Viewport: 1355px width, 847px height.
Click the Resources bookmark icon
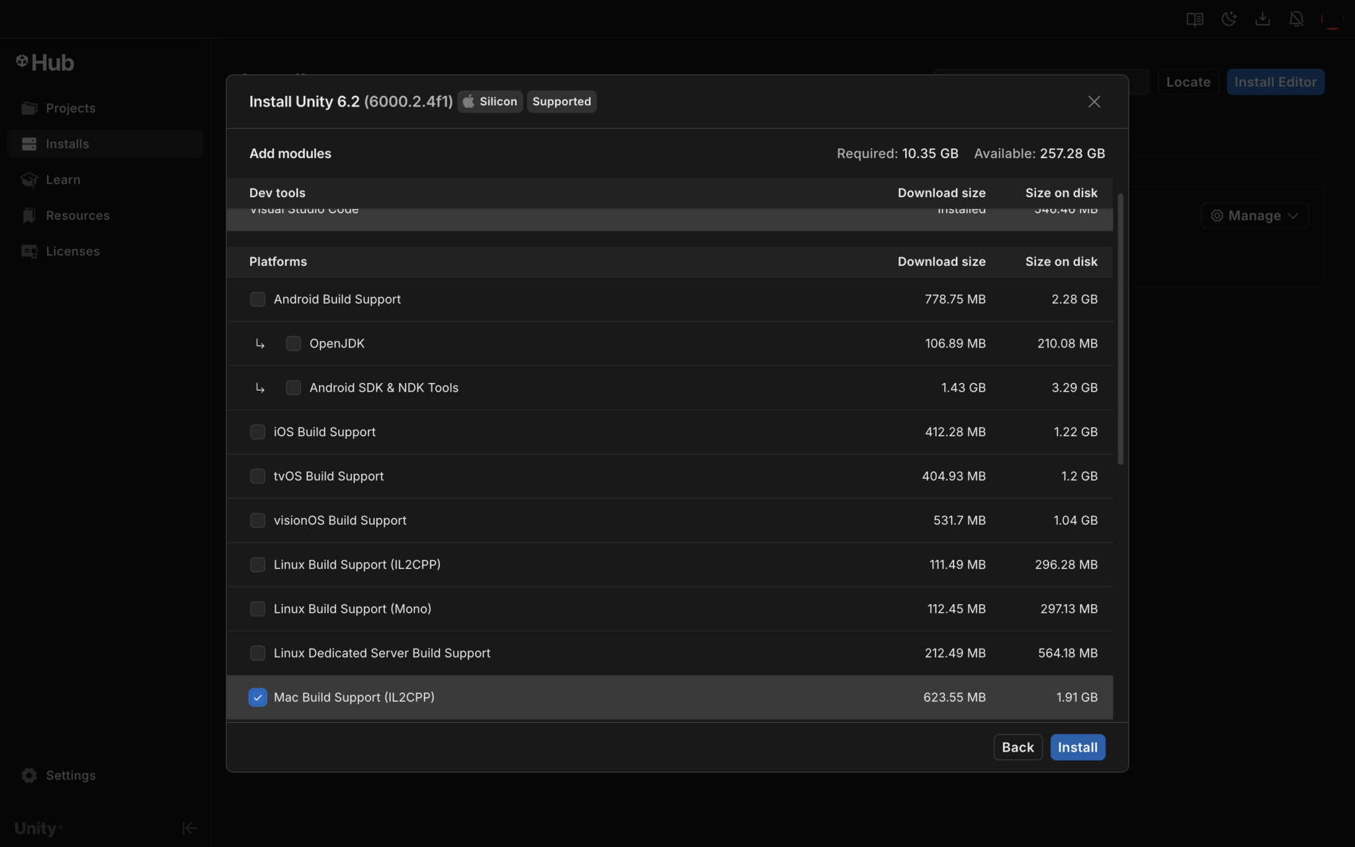tap(29, 215)
